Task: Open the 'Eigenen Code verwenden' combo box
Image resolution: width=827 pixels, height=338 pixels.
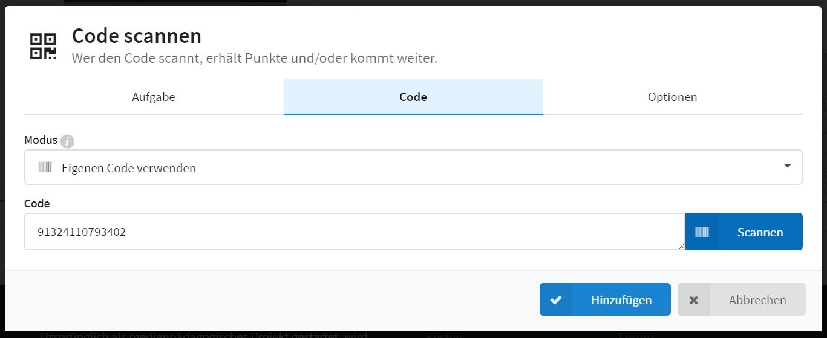Action: click(413, 167)
